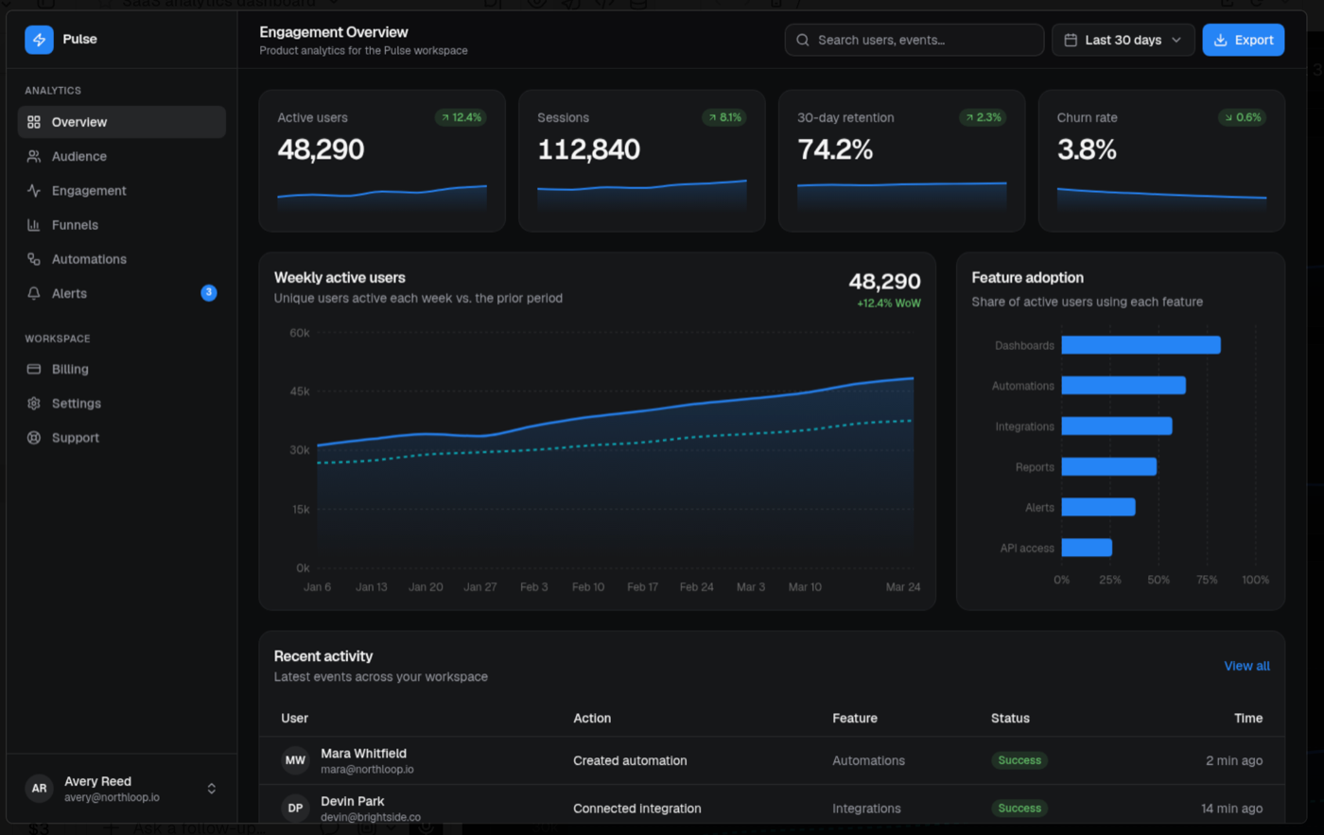Click the DP avatar for Devin Park

point(295,809)
